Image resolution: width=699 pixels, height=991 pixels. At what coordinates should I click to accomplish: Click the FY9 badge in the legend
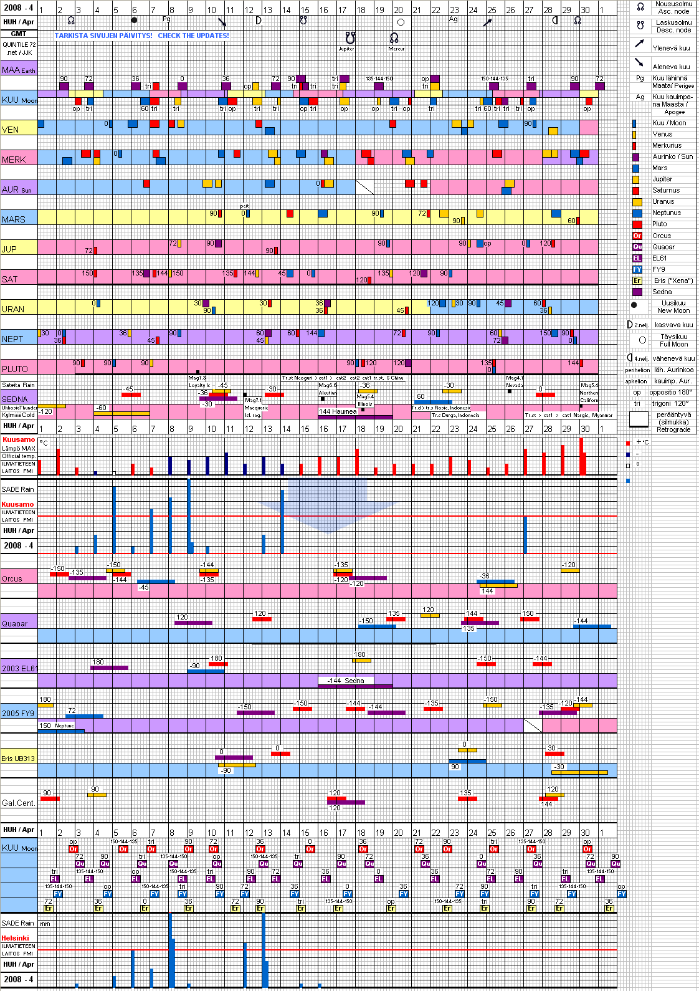point(637,269)
